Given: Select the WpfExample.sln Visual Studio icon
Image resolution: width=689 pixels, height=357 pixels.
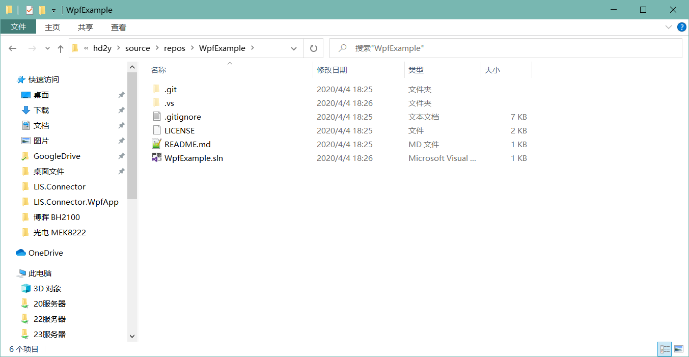Looking at the screenshot, I should point(156,158).
